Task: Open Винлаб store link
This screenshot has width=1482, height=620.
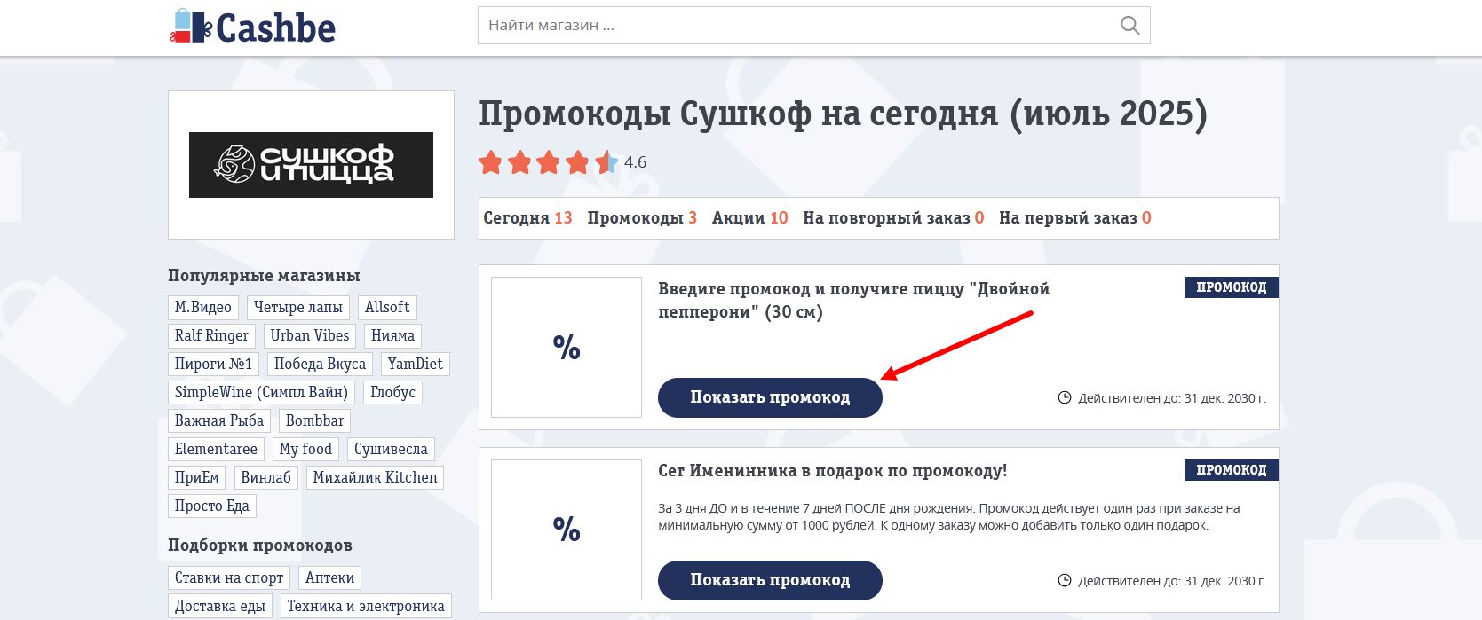Action: tap(266, 477)
